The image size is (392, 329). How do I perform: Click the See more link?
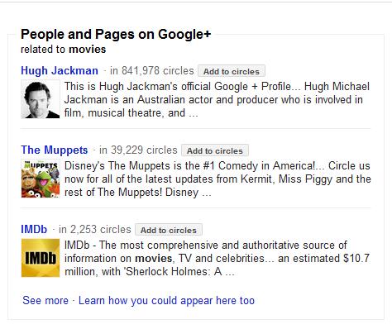pyautogui.click(x=45, y=300)
